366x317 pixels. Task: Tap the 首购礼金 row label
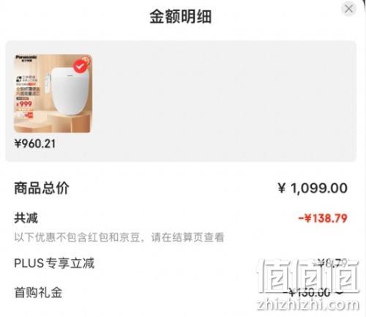pyautogui.click(x=38, y=292)
